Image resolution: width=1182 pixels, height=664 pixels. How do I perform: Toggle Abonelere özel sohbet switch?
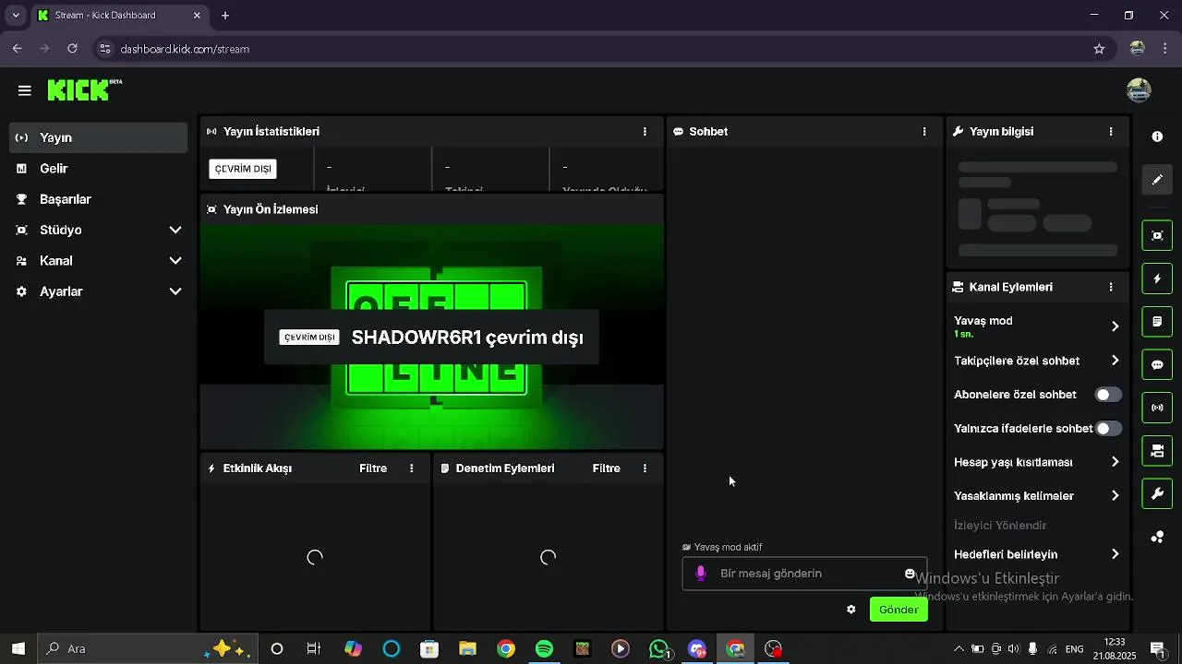point(1108,395)
